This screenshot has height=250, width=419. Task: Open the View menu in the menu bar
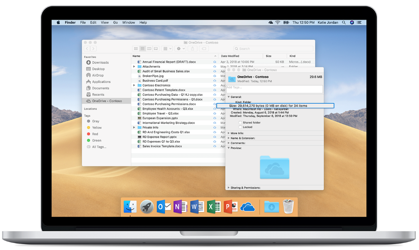point(104,22)
